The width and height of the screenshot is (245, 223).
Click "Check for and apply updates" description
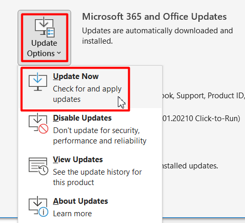pos(87,94)
